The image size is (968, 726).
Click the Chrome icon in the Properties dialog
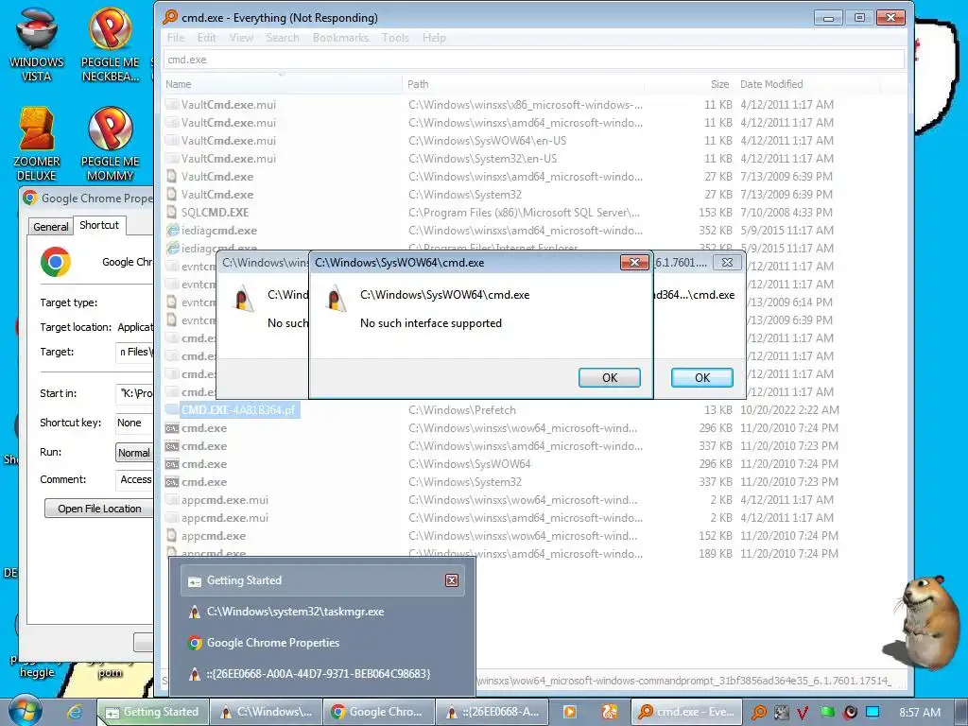(56, 262)
